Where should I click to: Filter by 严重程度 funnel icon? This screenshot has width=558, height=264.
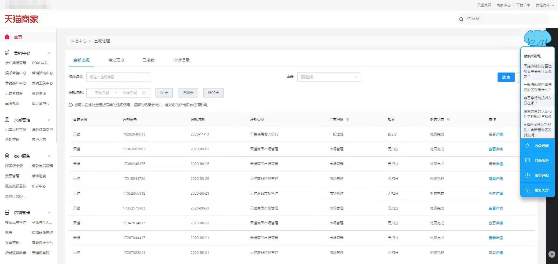[348, 120]
